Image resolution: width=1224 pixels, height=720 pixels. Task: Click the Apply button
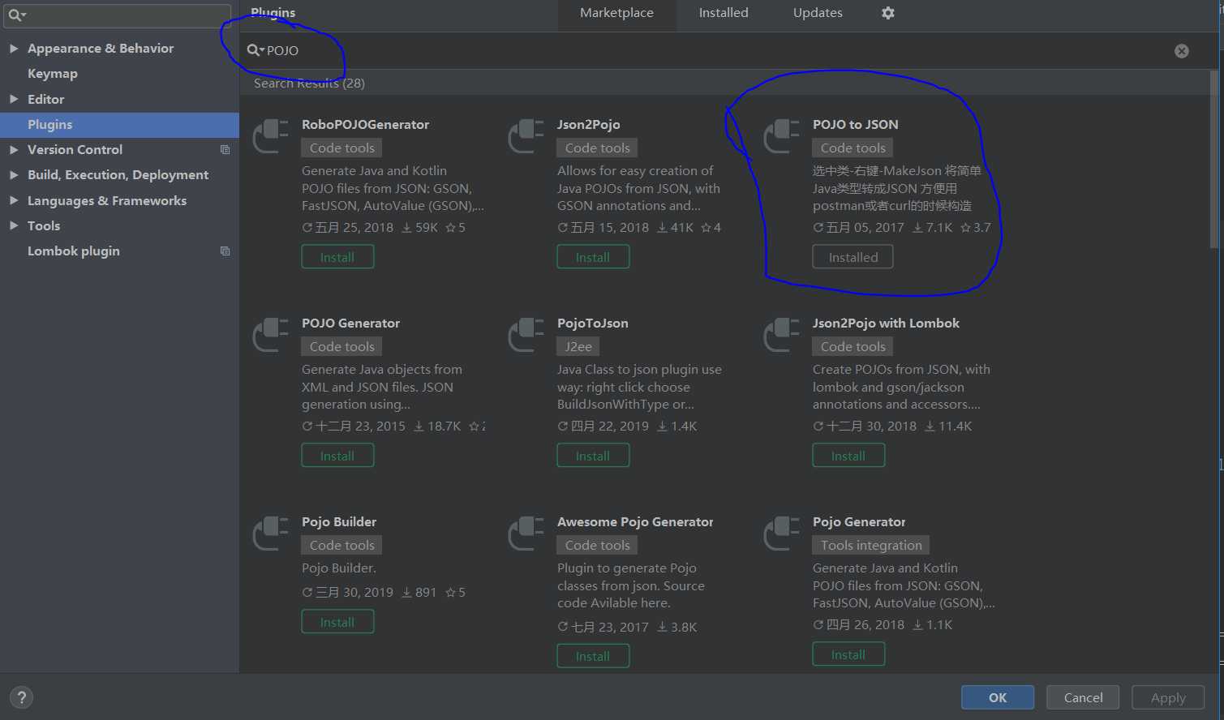pyautogui.click(x=1168, y=697)
